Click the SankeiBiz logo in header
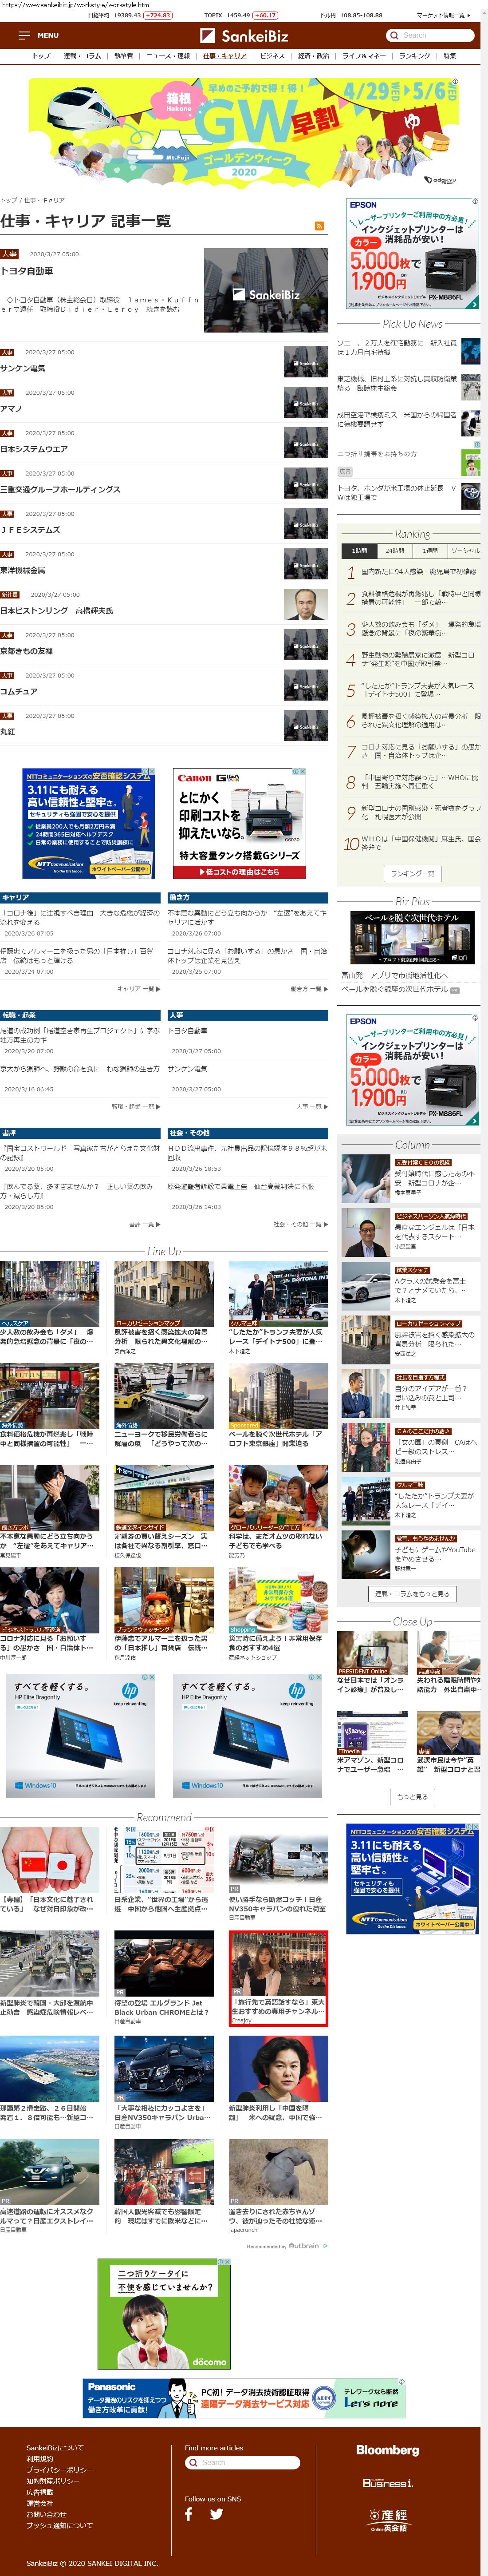 [244, 35]
